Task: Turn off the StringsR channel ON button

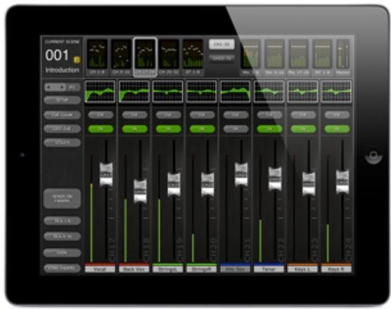Action: (202, 129)
